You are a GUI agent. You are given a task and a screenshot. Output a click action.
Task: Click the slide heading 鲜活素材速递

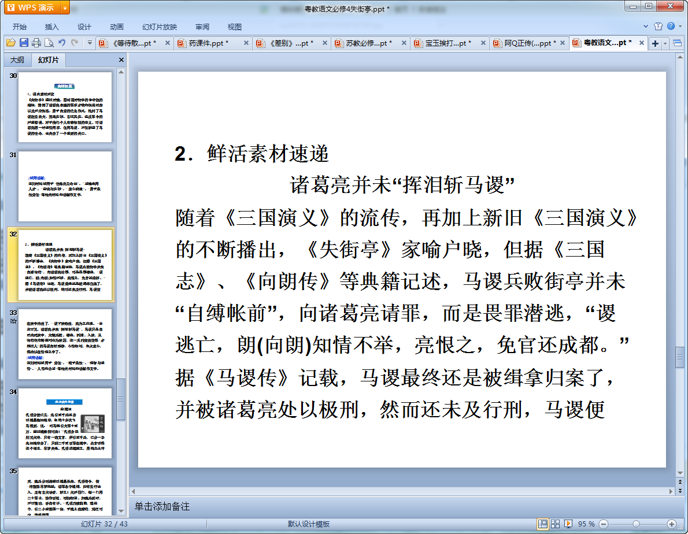pyautogui.click(x=268, y=154)
